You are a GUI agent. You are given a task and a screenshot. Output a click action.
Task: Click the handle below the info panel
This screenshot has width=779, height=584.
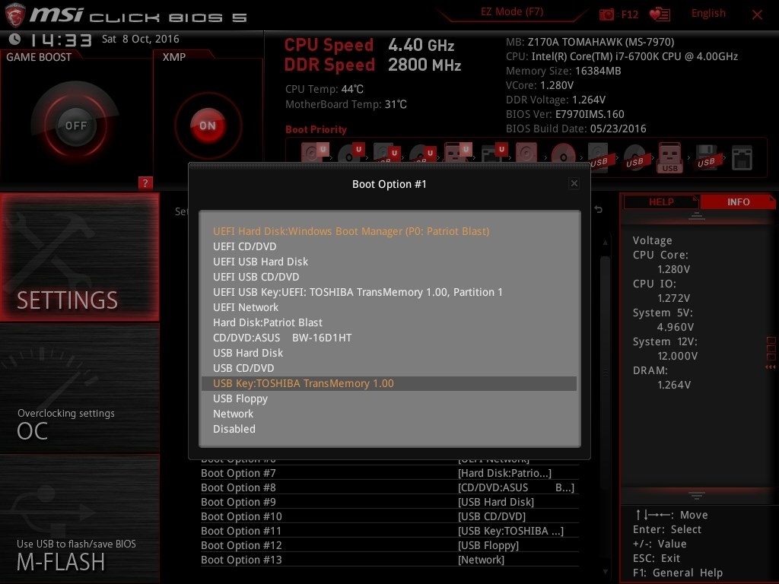697,496
